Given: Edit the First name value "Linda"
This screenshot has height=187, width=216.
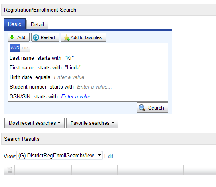Looking at the screenshot, I should click(73, 67).
